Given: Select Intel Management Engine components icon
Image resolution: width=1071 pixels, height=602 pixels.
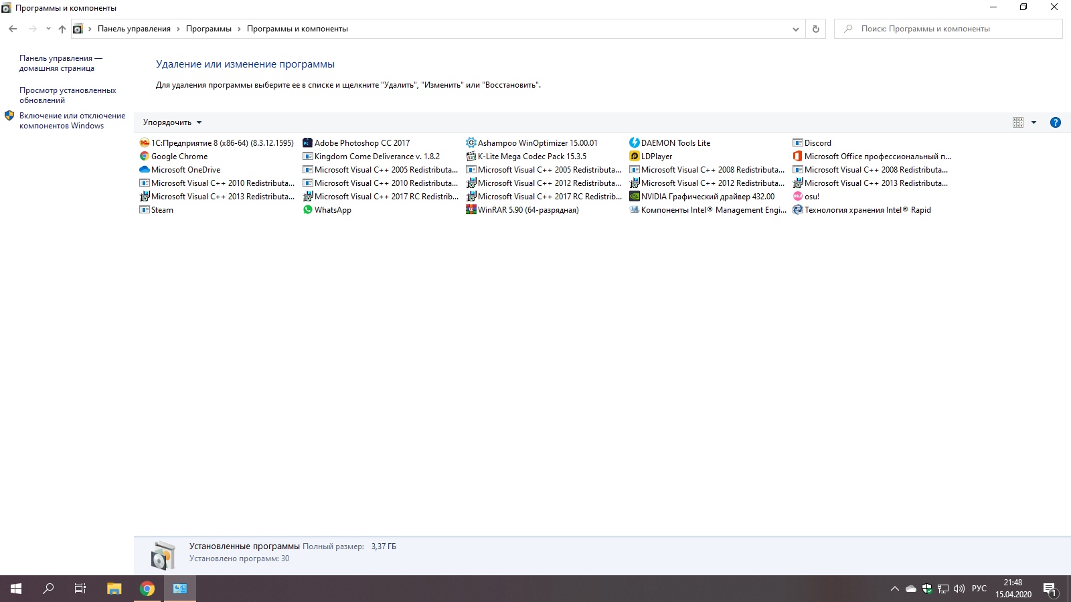Looking at the screenshot, I should pyautogui.click(x=634, y=209).
